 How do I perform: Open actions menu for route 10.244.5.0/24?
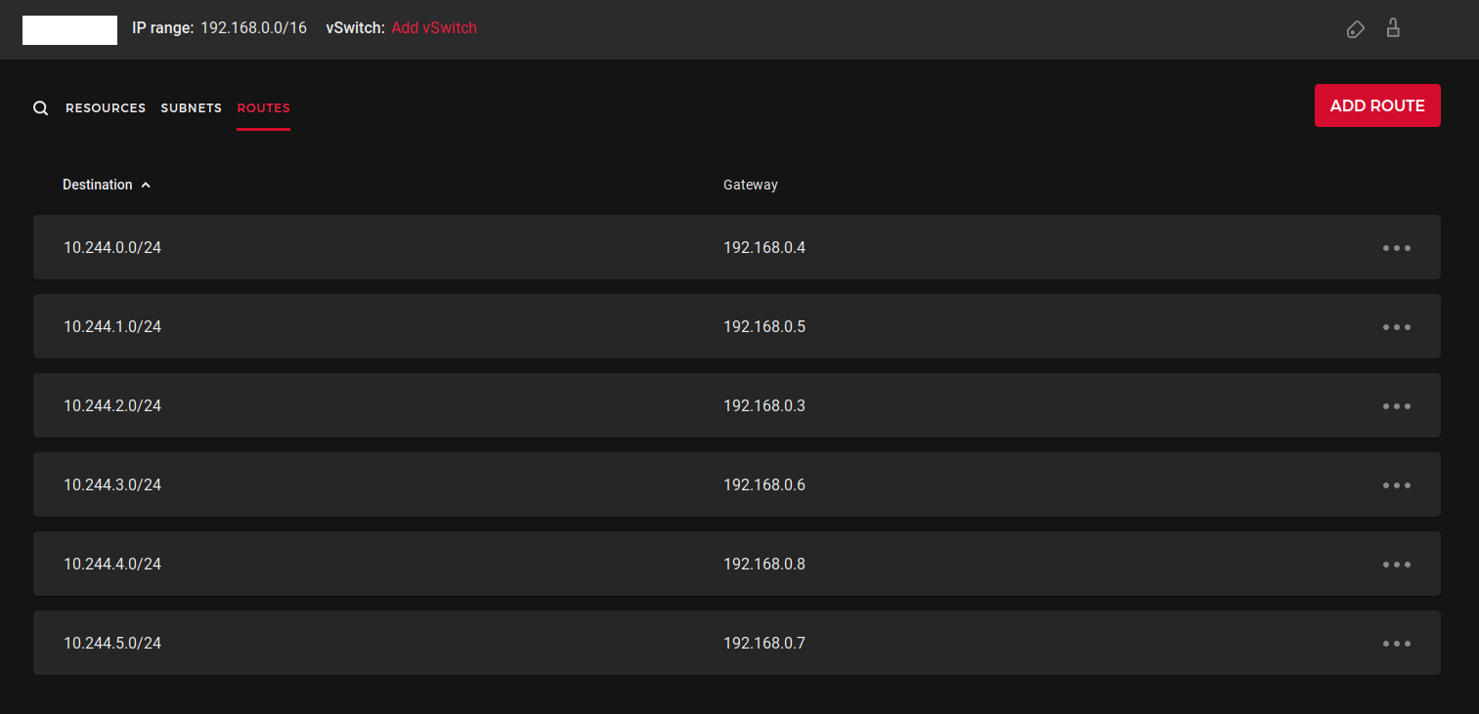(x=1396, y=643)
